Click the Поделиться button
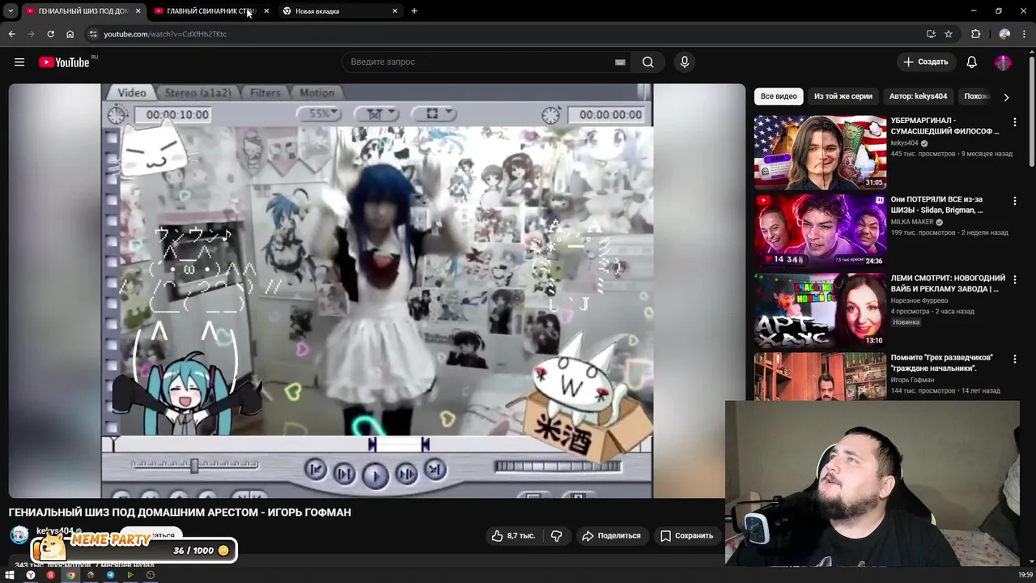 611,535
